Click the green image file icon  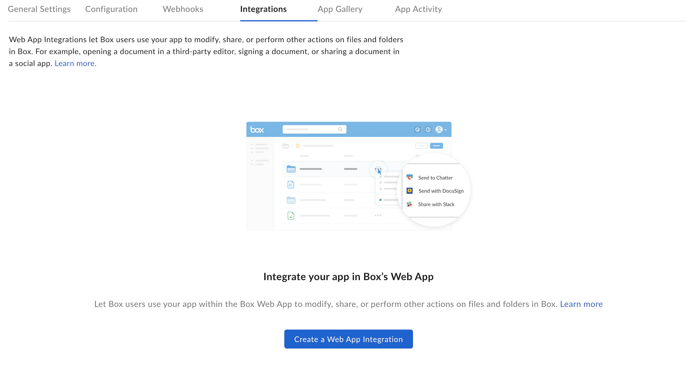pyautogui.click(x=290, y=215)
